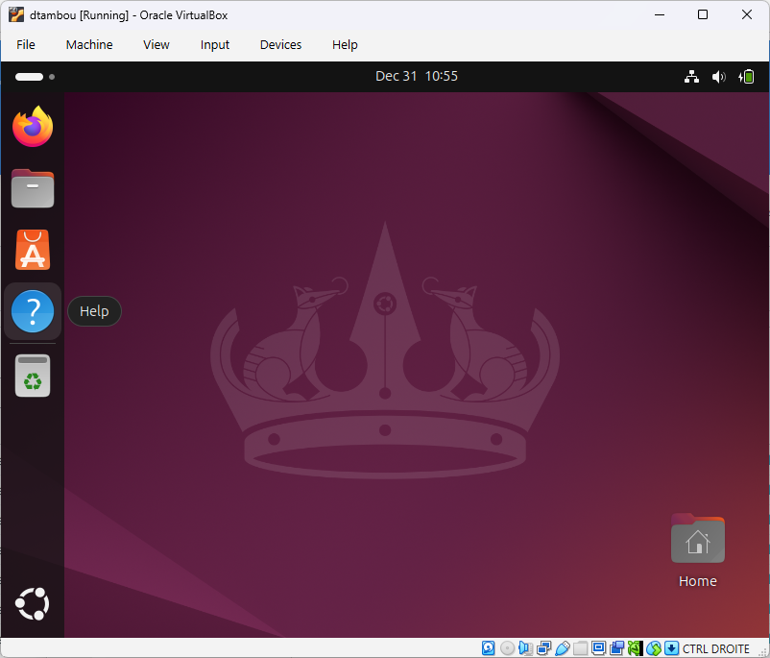The image size is (770, 658).
Task: Click the CPU execution status icon
Action: tap(635, 648)
